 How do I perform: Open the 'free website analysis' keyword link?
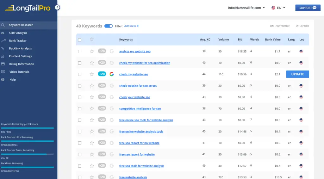133,177
